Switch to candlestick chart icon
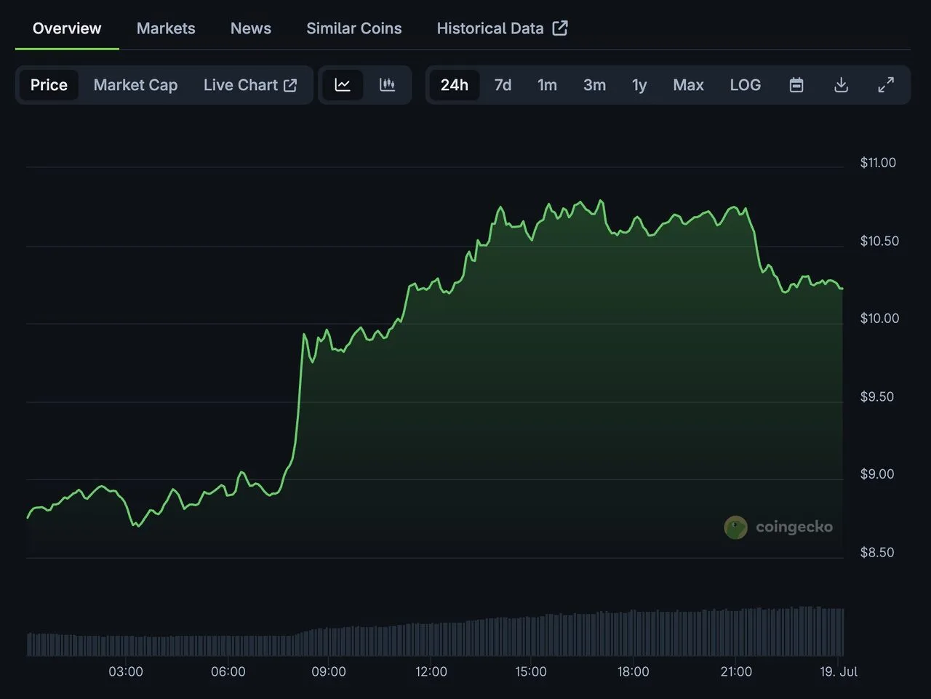931x699 pixels. 388,85
